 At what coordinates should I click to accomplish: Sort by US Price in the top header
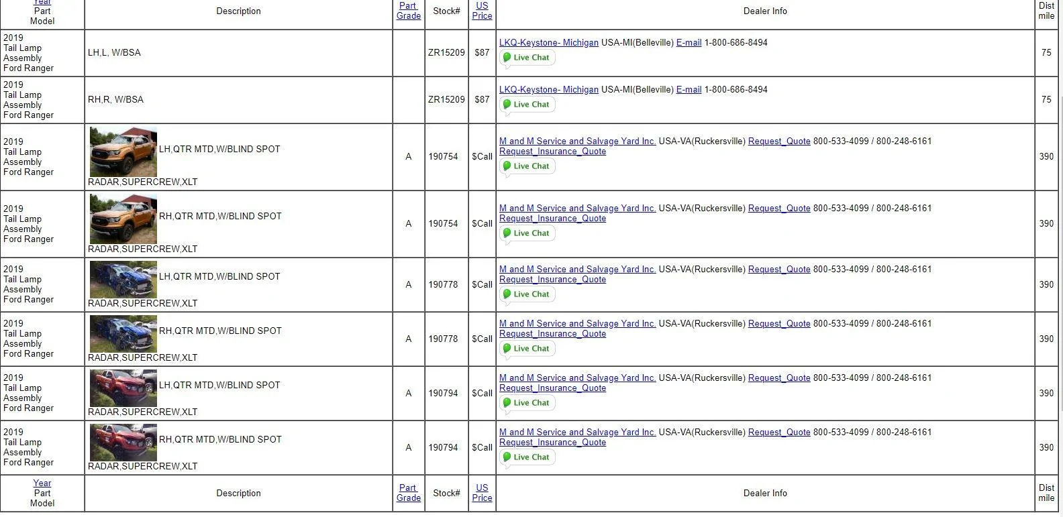pos(482,11)
